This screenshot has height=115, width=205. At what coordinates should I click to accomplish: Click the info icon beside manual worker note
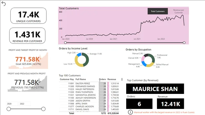click(x=130, y=112)
